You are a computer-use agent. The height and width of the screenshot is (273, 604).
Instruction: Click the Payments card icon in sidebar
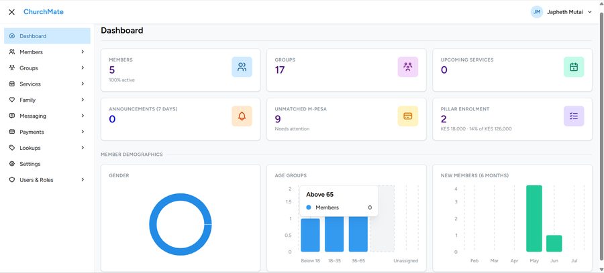point(12,132)
